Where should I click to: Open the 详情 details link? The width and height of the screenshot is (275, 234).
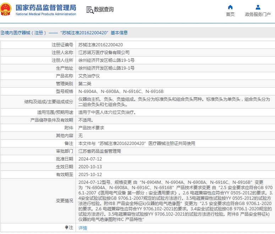82,228
